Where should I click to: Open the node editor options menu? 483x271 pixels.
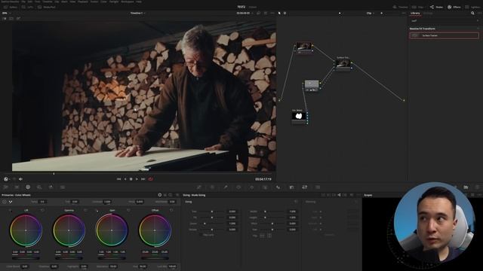(404, 14)
